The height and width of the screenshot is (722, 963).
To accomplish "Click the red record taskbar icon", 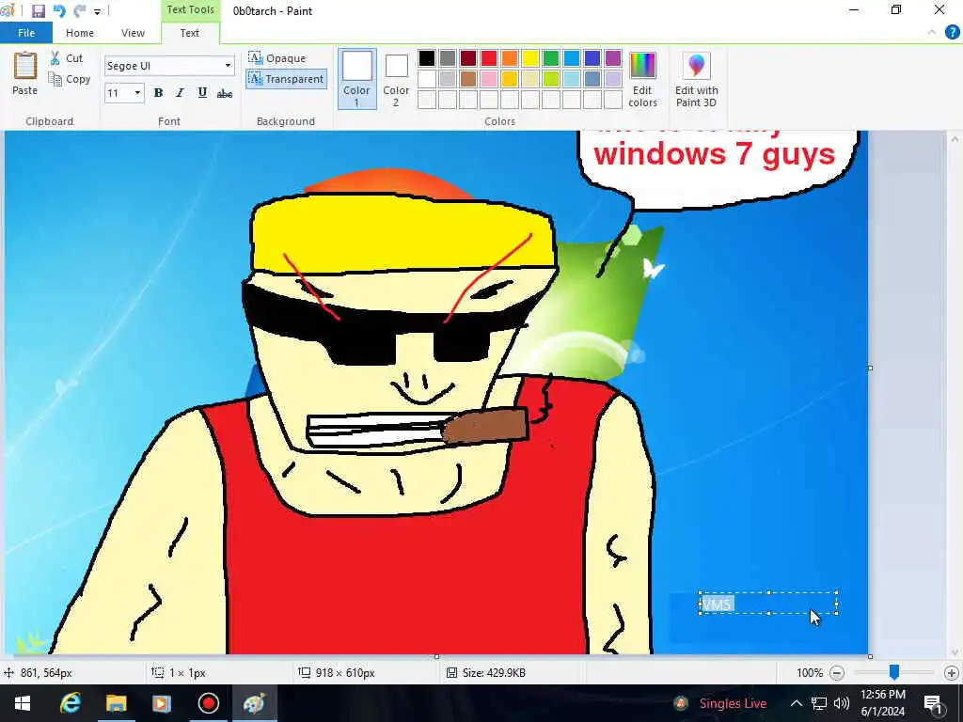I will 208,703.
